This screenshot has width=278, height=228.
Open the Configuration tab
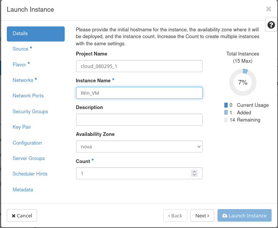click(x=27, y=143)
